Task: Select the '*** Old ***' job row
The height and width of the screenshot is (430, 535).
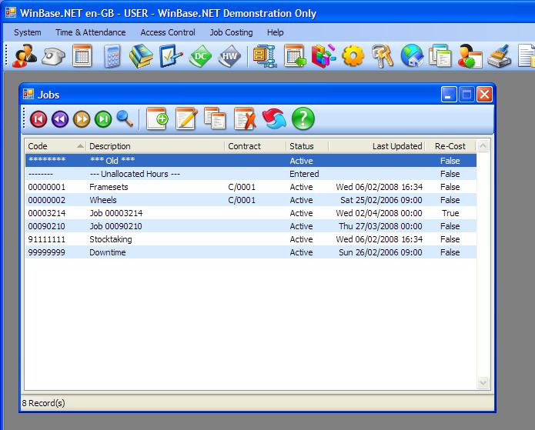Action: pos(251,161)
